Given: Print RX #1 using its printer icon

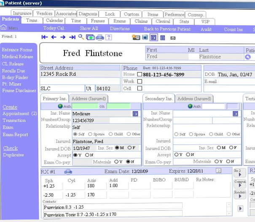Looking at the screenshot, I should click(68, 171).
